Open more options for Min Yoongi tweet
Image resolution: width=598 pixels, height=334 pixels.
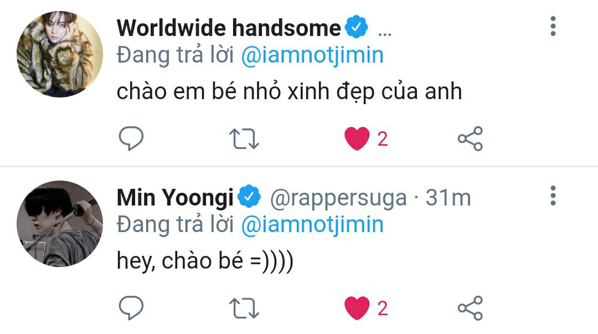click(553, 196)
